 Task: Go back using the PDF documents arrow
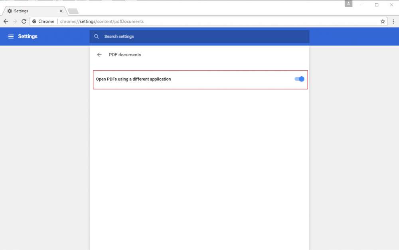click(x=99, y=55)
